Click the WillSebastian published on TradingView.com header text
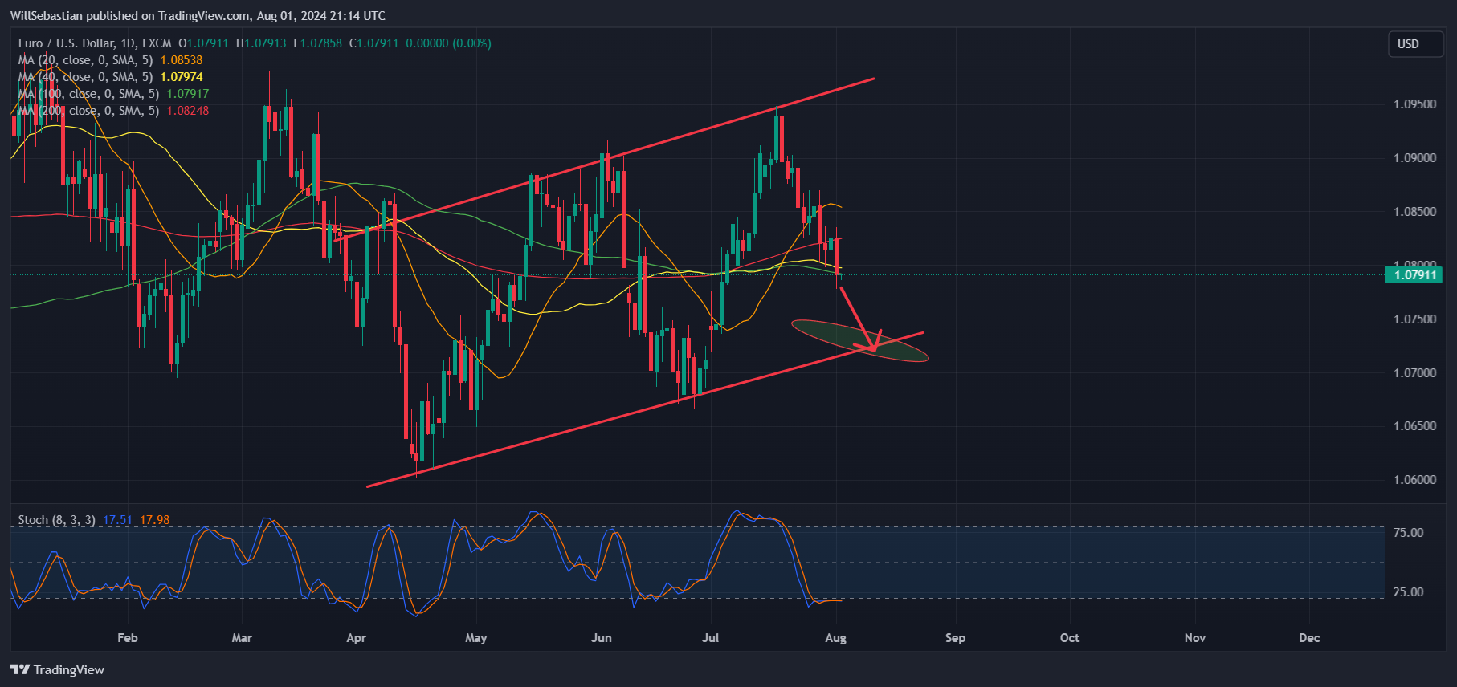 point(198,15)
